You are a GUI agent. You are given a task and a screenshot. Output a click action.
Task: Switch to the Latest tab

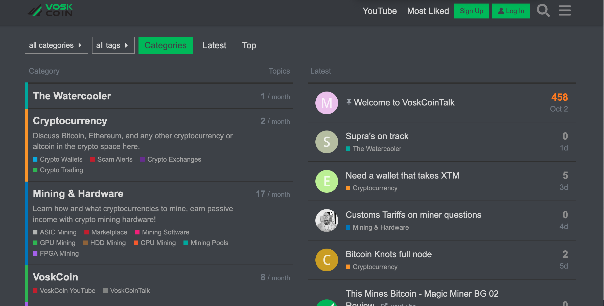point(214,45)
